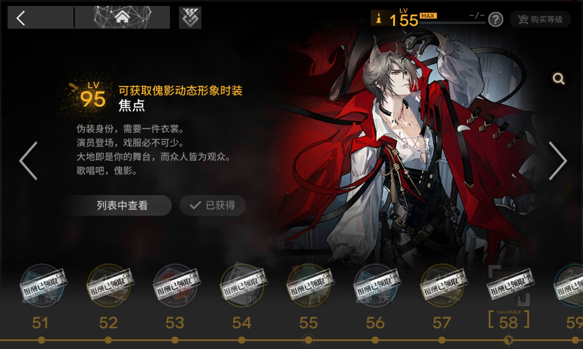
Task: Open the rewards emblem icon beside home
Action: pos(190,17)
